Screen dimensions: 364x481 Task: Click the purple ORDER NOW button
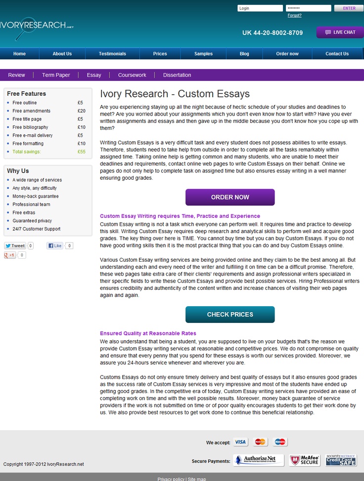[x=230, y=197]
